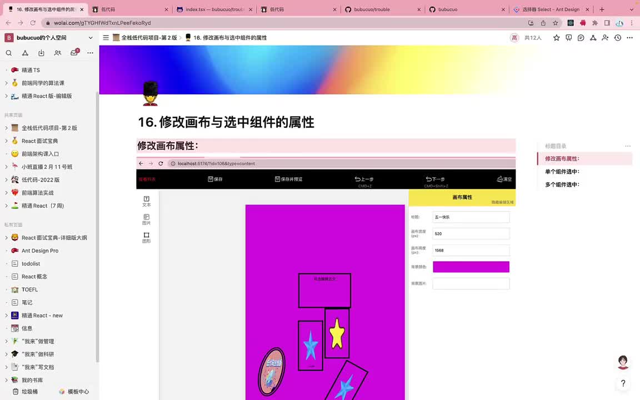The width and height of the screenshot is (640, 400).
Task: Expand the React 面试宝典 sidebar item
Action: (6, 141)
